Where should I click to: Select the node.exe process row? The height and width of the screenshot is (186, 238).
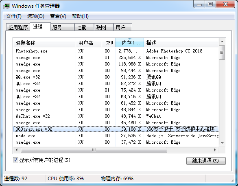click(116, 136)
